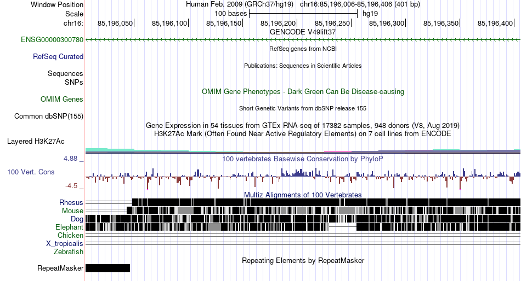
Task: Click the RepeatMasker track label
Action: click(60, 268)
